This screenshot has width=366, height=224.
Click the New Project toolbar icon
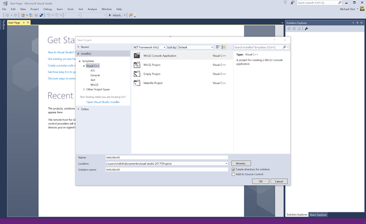click(23, 15)
